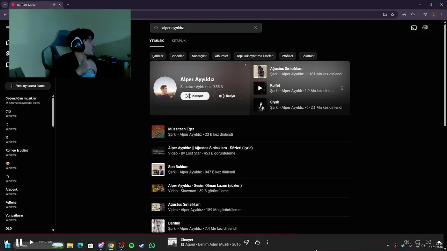The height and width of the screenshot is (251, 447).
Task: Click the chevron in Alper Ayyıldız card
Action: point(245,65)
